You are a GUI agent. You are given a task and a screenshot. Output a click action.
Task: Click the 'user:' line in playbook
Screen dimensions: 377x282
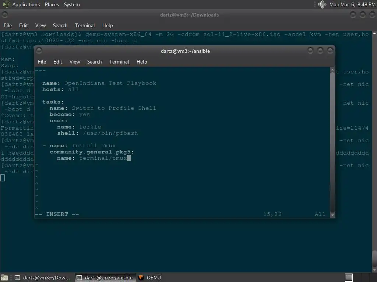[59, 120]
